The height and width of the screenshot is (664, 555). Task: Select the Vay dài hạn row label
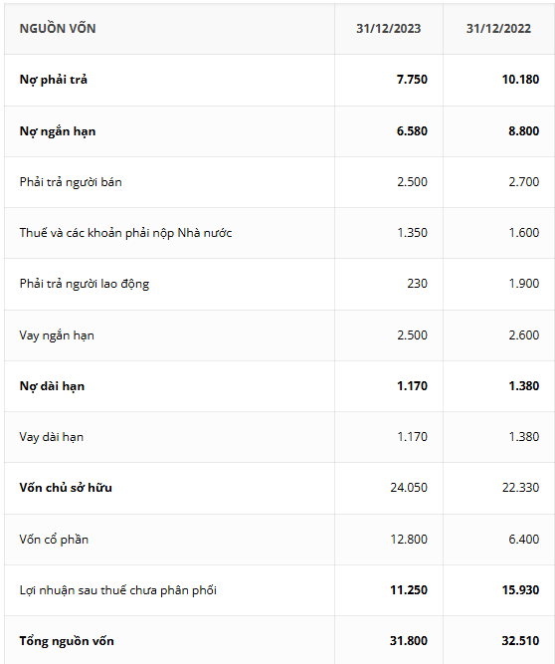51,437
